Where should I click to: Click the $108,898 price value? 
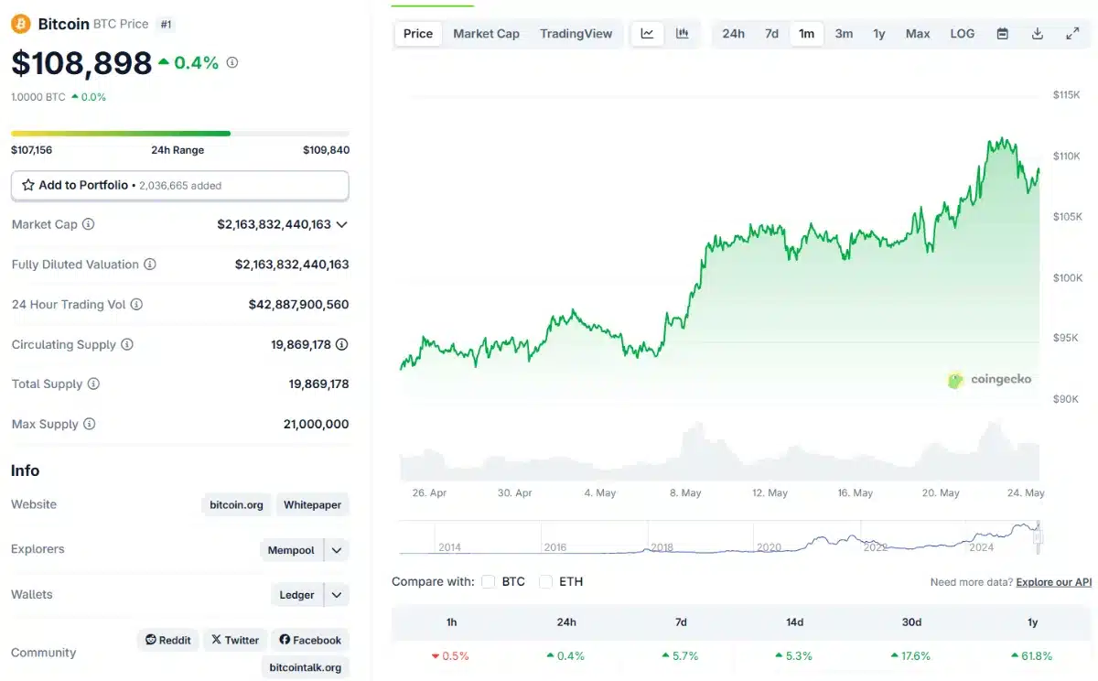coord(81,62)
